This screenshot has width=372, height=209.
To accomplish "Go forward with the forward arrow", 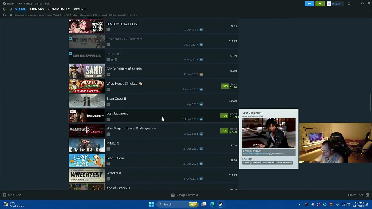I will coord(10,9).
